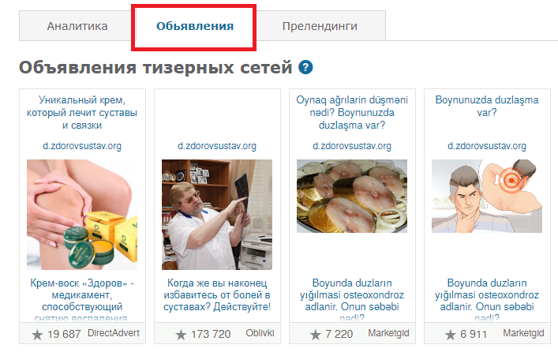Open the knee cream product image
This screenshot has height=356, width=558.
tap(82, 215)
